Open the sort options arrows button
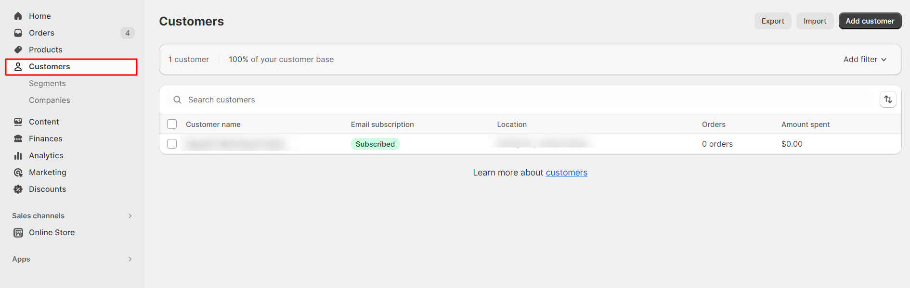Screen dimensions: 910x288 tap(888, 100)
